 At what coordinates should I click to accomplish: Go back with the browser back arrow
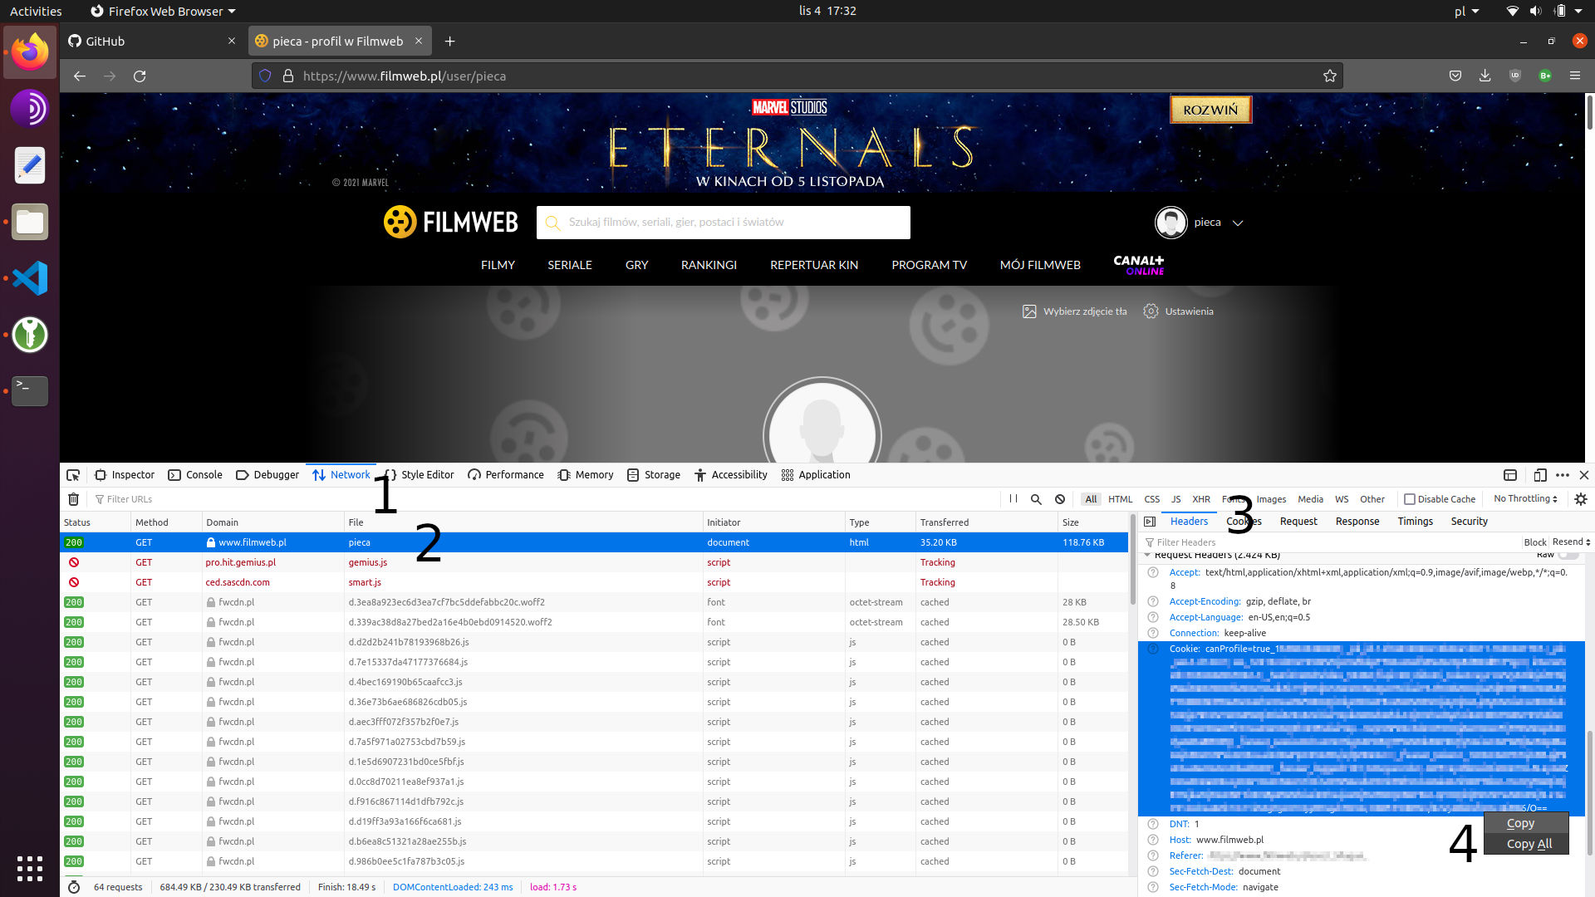(x=80, y=76)
